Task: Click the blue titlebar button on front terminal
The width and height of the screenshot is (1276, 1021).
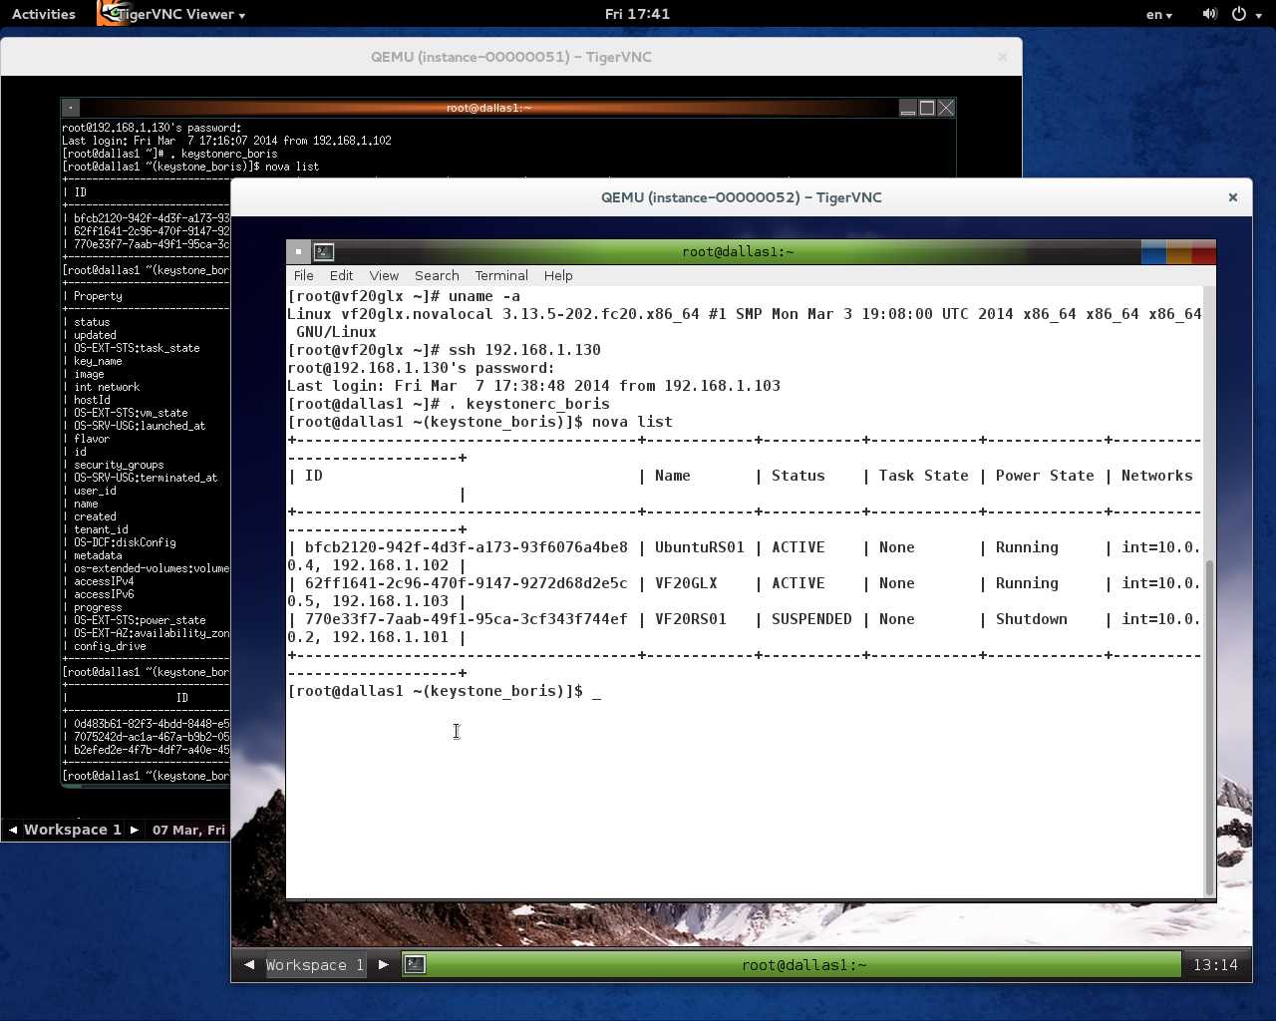Action: pyautogui.click(x=1153, y=251)
